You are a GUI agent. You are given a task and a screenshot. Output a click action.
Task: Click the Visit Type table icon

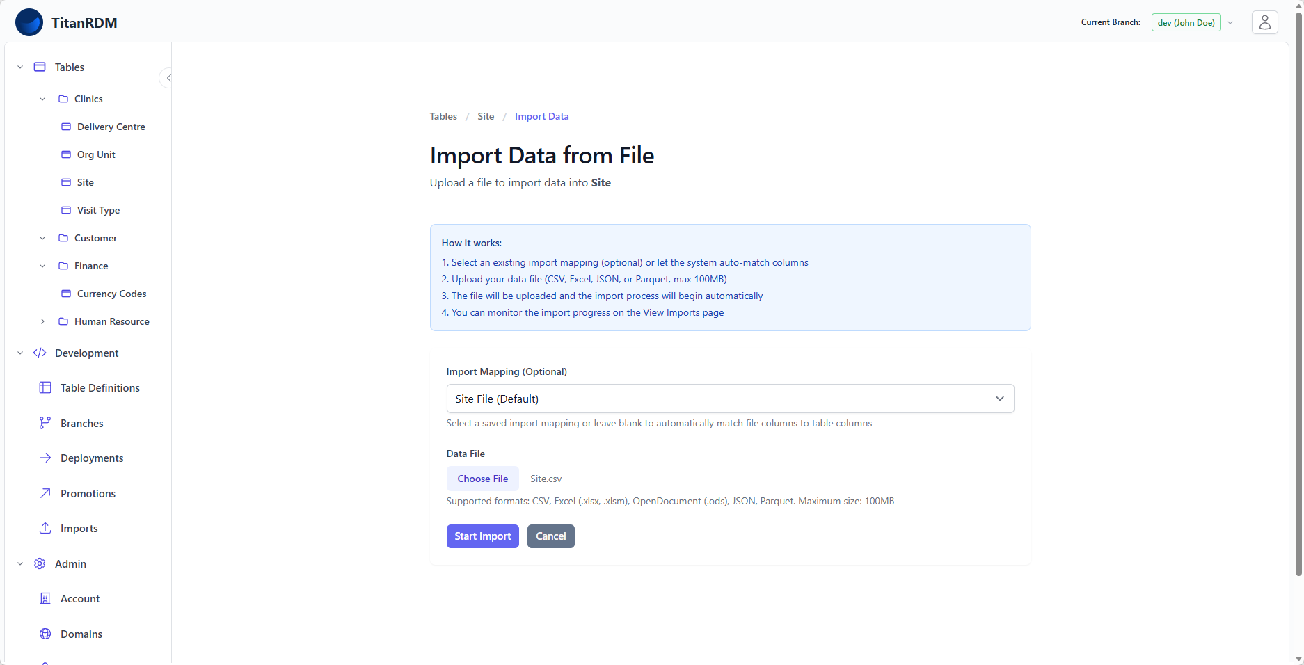pos(66,210)
